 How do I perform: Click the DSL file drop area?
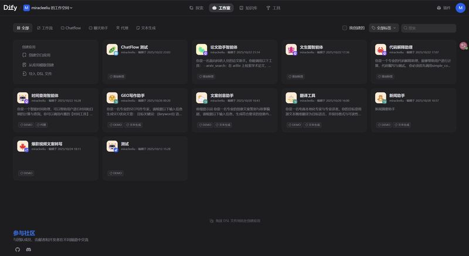[x=235, y=221]
